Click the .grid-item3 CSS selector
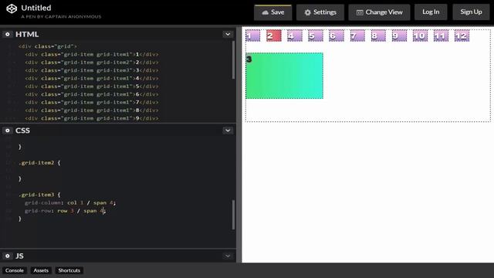 point(36,195)
